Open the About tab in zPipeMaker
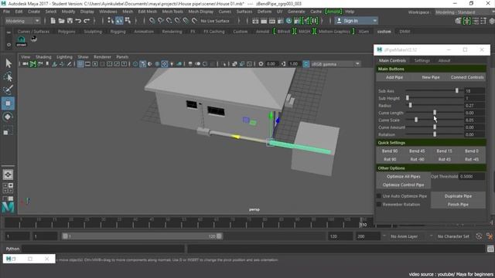The image size is (495, 278). click(x=444, y=60)
